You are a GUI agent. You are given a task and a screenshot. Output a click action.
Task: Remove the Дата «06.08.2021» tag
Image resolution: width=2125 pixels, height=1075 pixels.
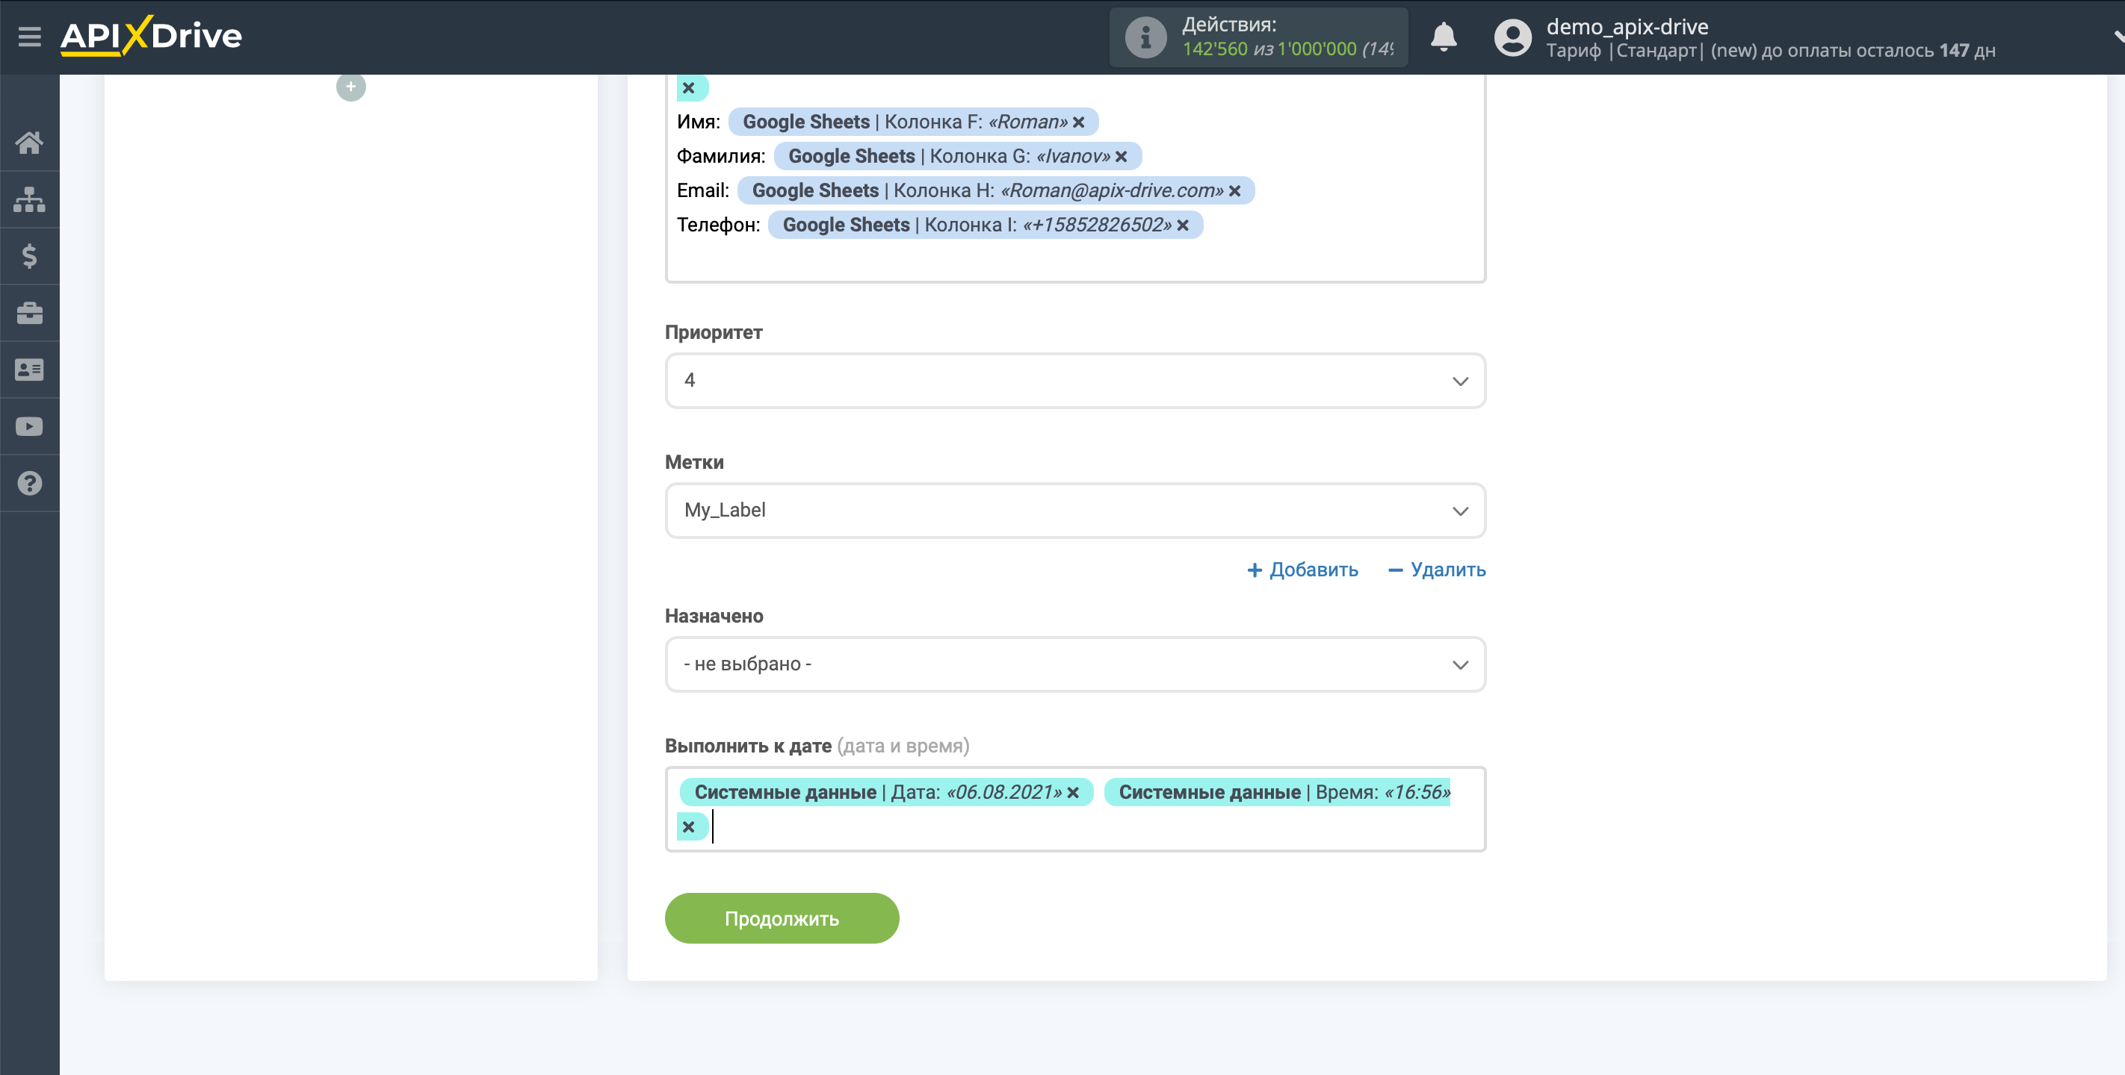tap(1072, 792)
